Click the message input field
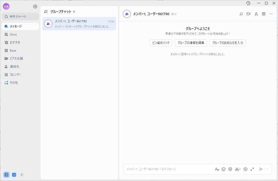278x181 pixels. (x=170, y=169)
